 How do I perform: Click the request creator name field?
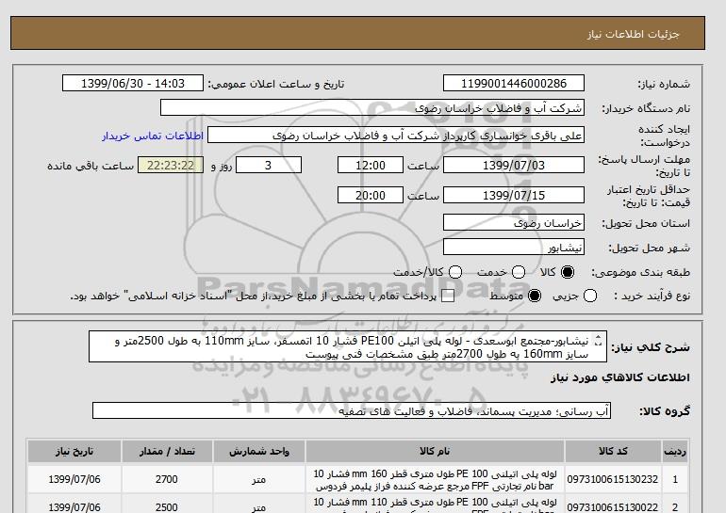pyautogui.click(x=396, y=136)
